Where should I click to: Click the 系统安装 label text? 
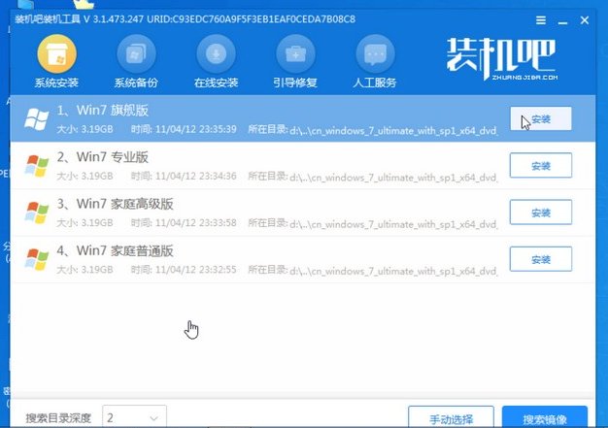(x=56, y=82)
